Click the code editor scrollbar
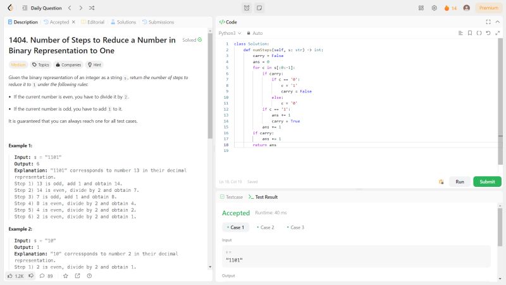This screenshot has height=285, width=506. pos(500,101)
